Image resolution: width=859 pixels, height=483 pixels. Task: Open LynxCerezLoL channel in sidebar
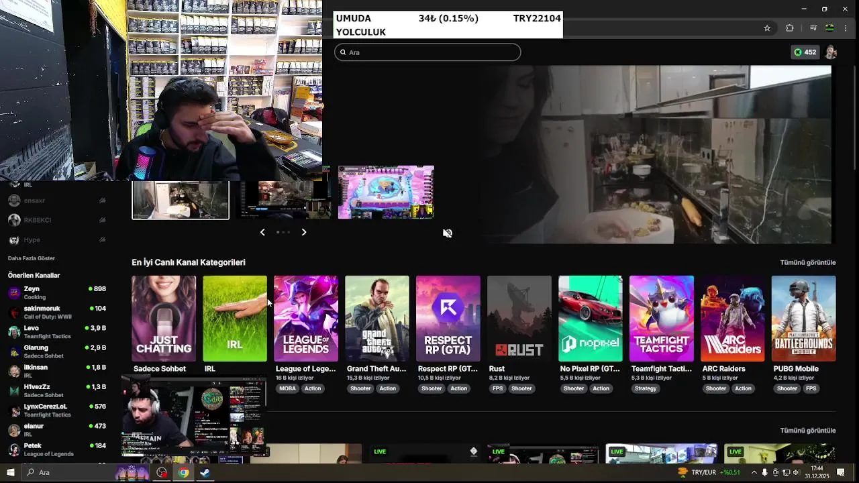57,411
